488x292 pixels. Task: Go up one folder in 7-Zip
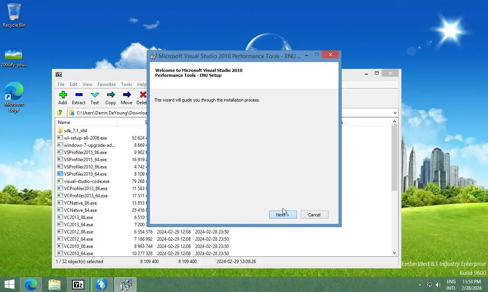(x=60, y=113)
